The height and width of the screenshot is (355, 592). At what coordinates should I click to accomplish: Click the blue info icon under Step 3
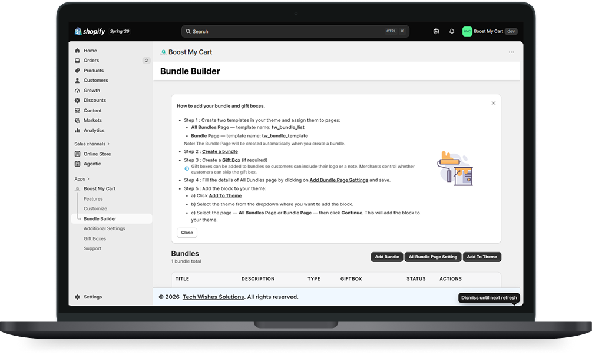pyautogui.click(x=187, y=168)
